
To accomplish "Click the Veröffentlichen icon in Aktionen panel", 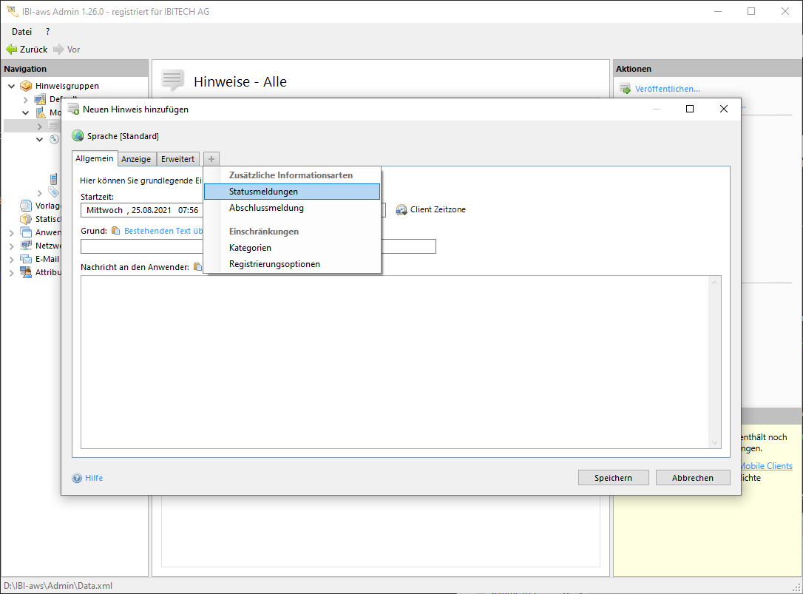I will (625, 90).
